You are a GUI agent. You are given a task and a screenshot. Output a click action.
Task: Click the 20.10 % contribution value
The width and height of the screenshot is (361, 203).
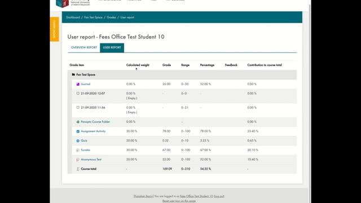[253, 150]
